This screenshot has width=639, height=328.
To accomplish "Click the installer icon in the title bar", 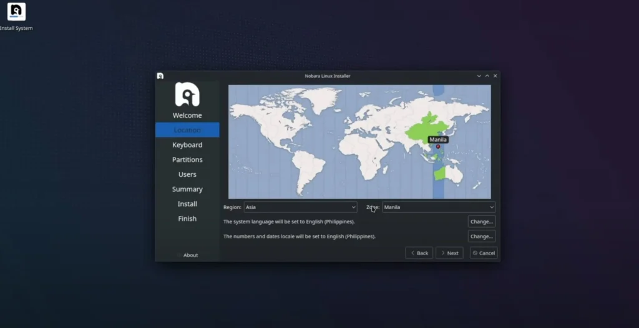I will 160,76.
